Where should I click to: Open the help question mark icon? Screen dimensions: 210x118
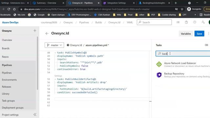[195, 22]
